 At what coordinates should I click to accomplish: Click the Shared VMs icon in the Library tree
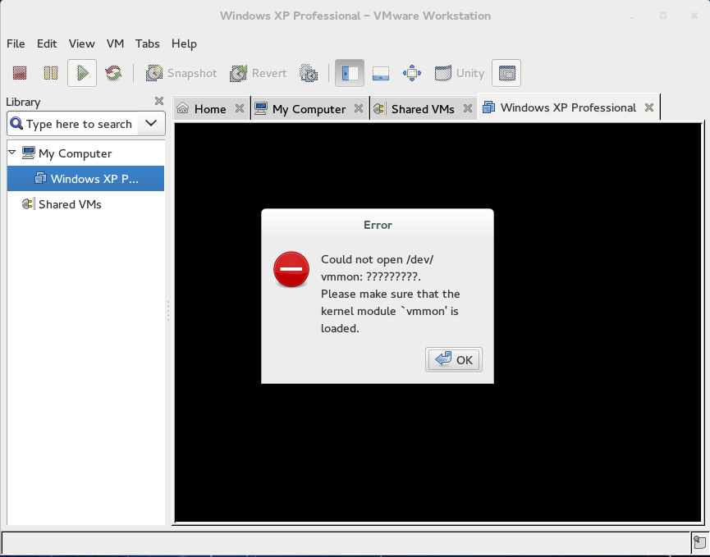point(28,203)
